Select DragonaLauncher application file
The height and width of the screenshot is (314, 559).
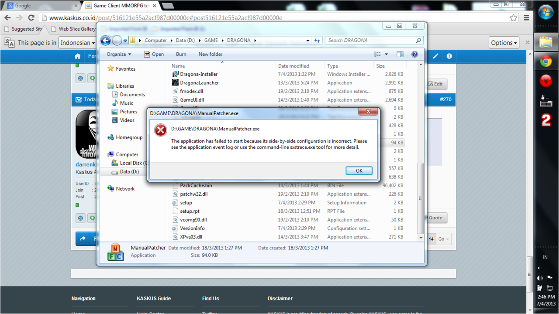199,83
